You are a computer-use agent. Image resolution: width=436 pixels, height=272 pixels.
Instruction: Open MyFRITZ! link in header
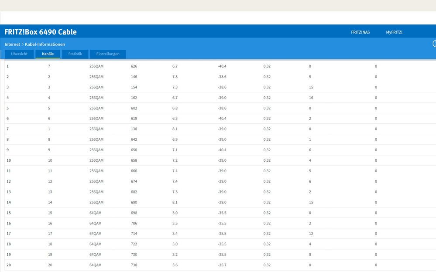click(x=394, y=32)
